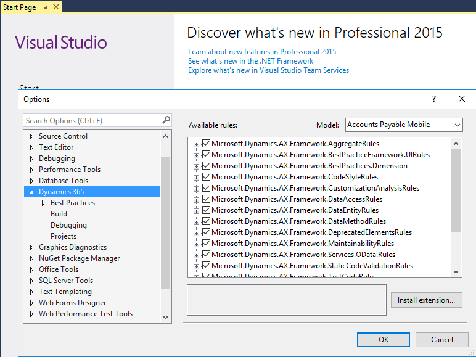Screen dimensions: 476x357
Task: Expand the AggregateRules tree node
Action: click(196, 144)
